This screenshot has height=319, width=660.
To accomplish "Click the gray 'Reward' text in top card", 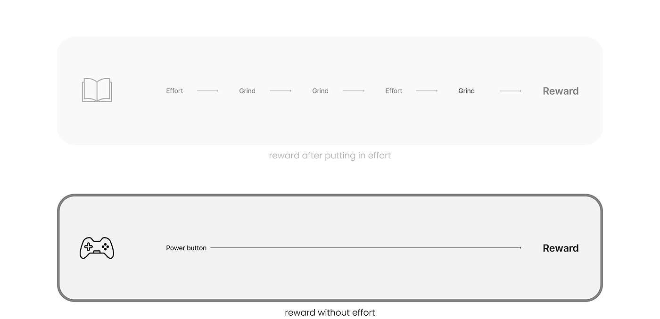I will coord(561,91).
